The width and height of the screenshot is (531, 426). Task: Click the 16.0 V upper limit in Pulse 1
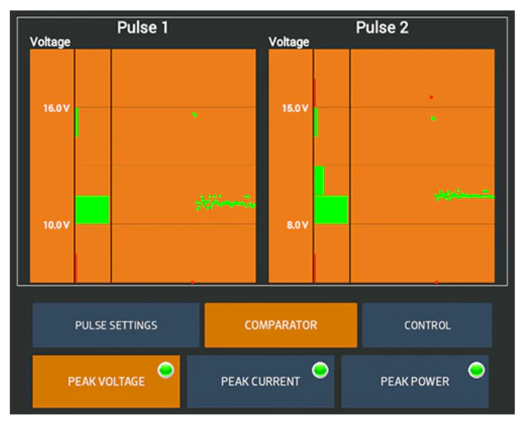(x=57, y=108)
